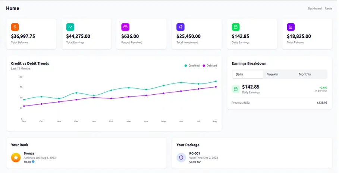
Task: Click the Credit vs Debit Trends title
Action: click(30, 63)
